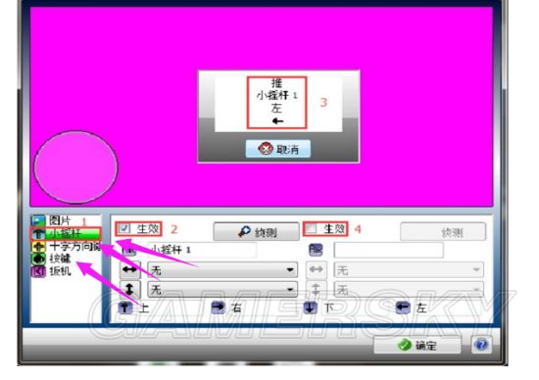Enable the second 生效 checkbox
The width and height of the screenshot is (539, 380).
(x=311, y=228)
